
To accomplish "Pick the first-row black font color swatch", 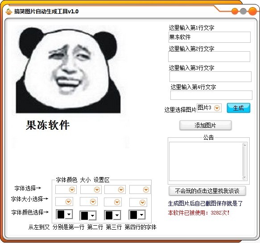I will 61,214.
